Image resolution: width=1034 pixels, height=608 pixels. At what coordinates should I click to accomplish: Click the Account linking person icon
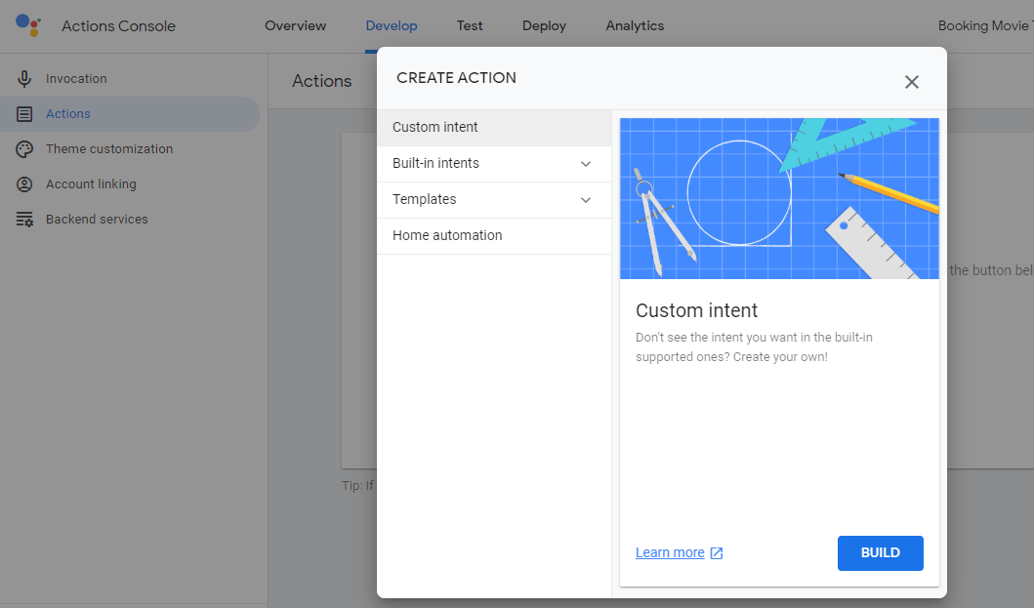tap(24, 184)
